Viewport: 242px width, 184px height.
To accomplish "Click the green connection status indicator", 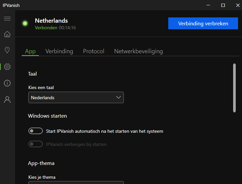I will point(25,23).
